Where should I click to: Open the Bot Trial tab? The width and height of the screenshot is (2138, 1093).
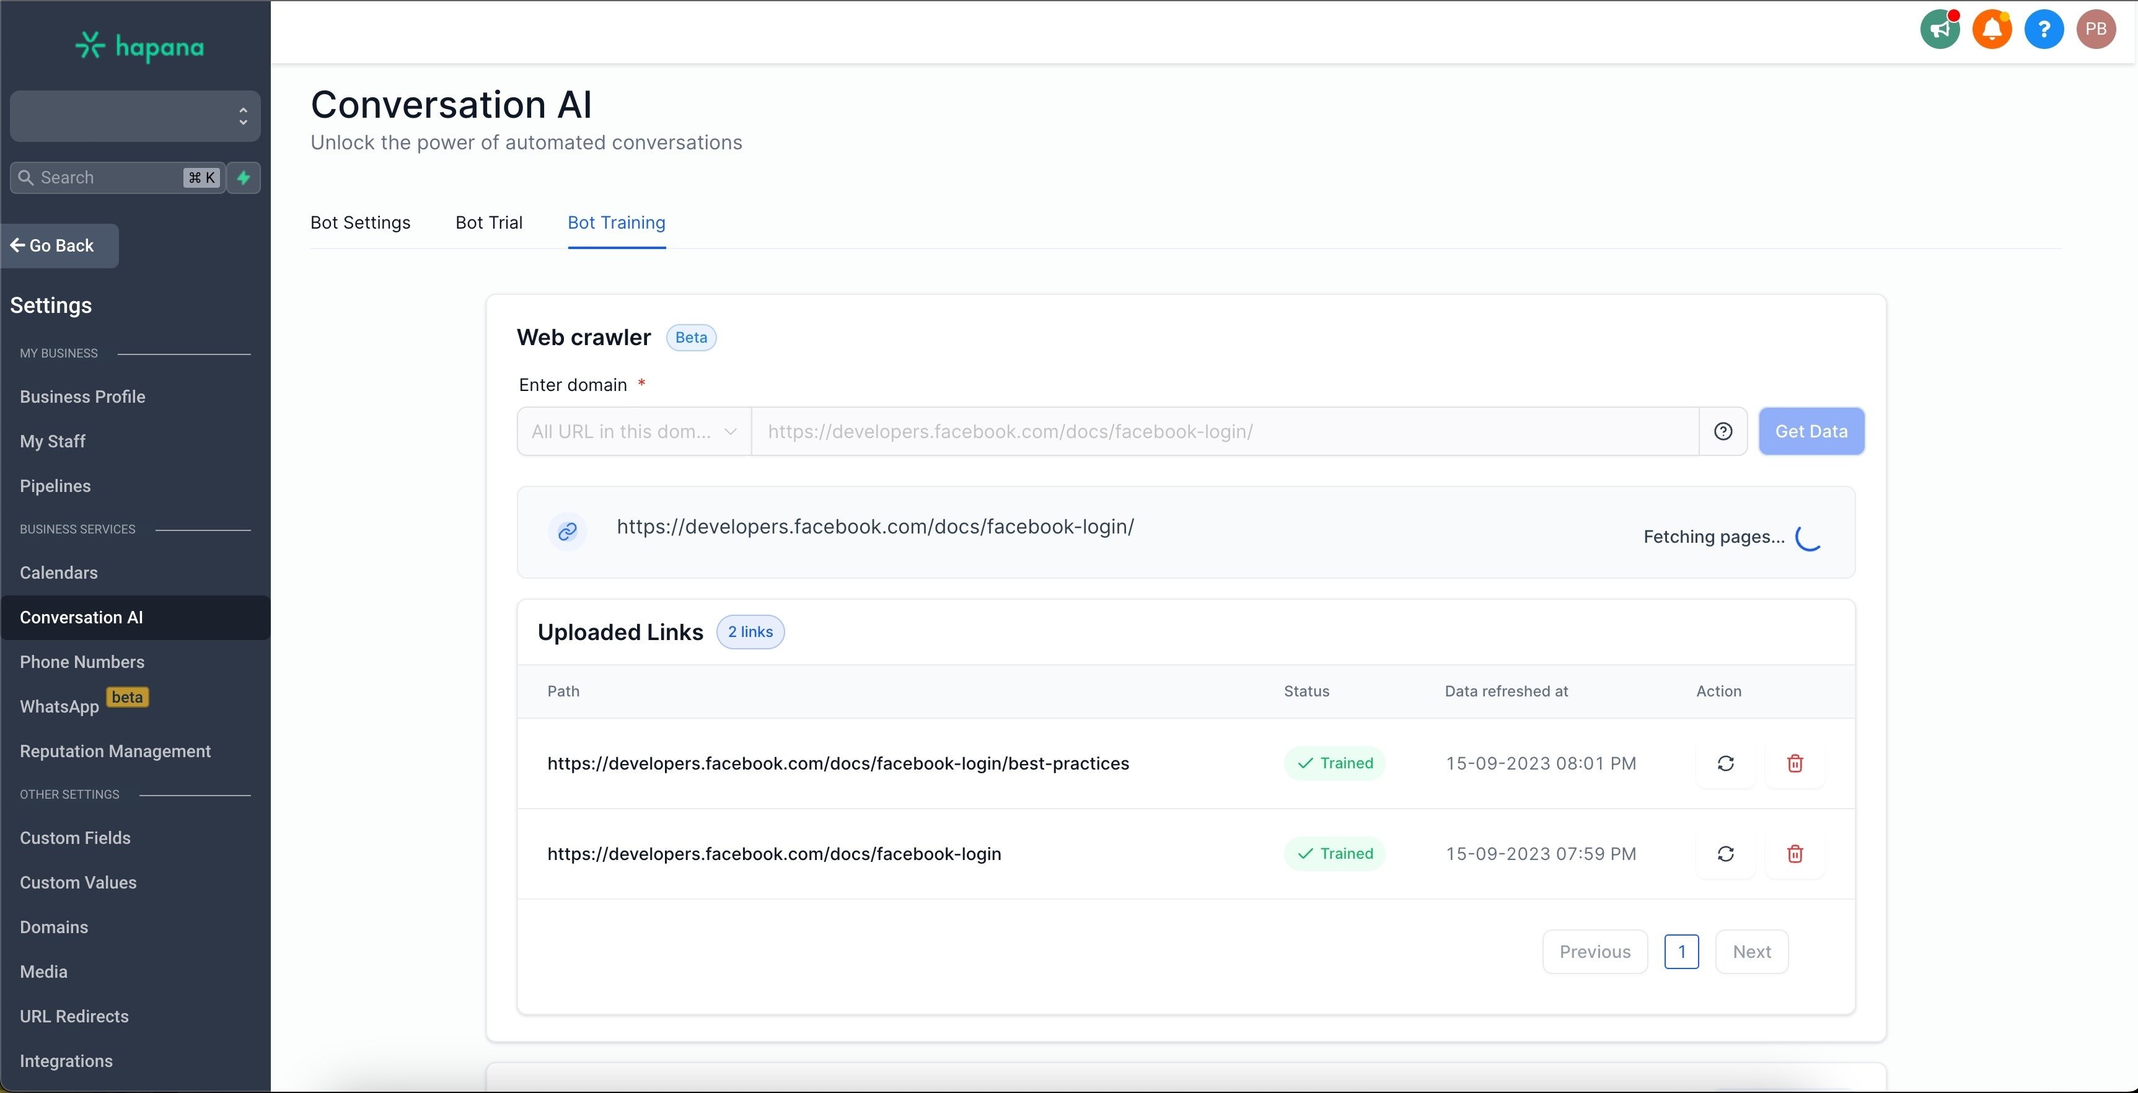[x=489, y=222]
